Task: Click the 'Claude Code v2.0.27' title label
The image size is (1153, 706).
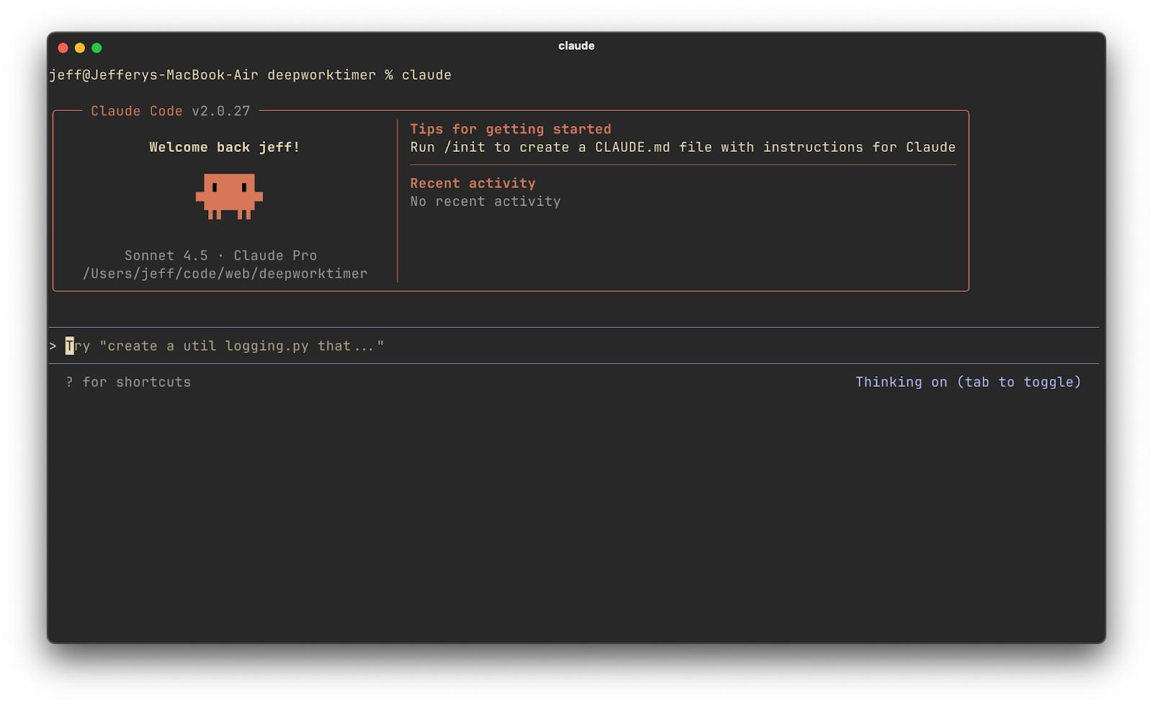Action: click(170, 111)
